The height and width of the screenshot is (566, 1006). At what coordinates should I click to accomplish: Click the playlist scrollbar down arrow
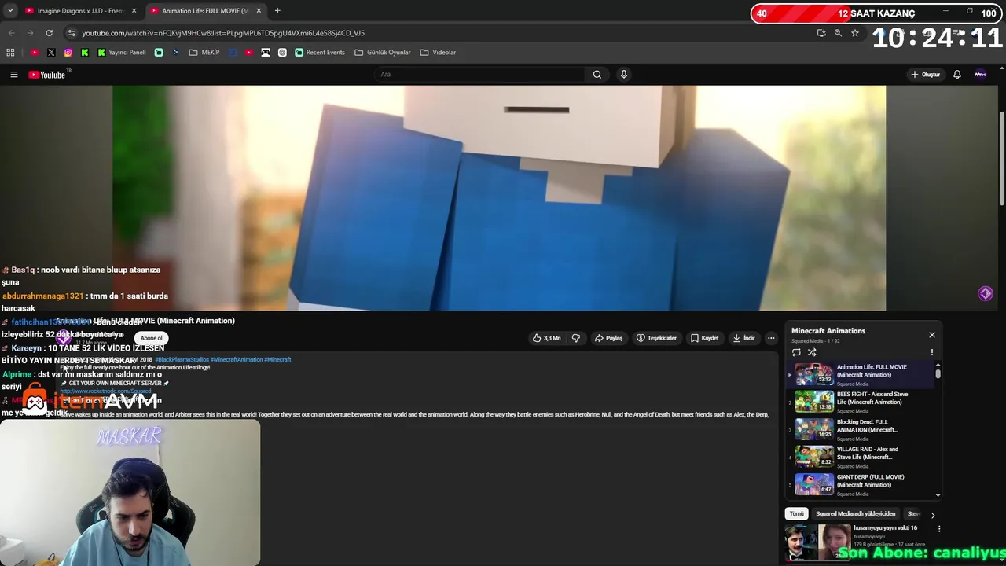(x=938, y=495)
